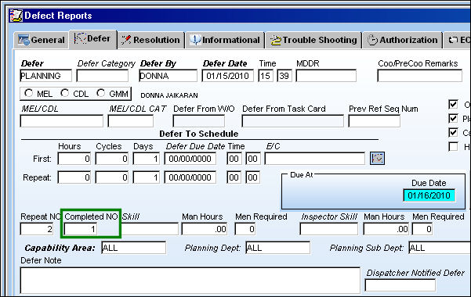This screenshot has height=297, width=471.
Task: Click the empty Defer Category field
Action: point(103,76)
